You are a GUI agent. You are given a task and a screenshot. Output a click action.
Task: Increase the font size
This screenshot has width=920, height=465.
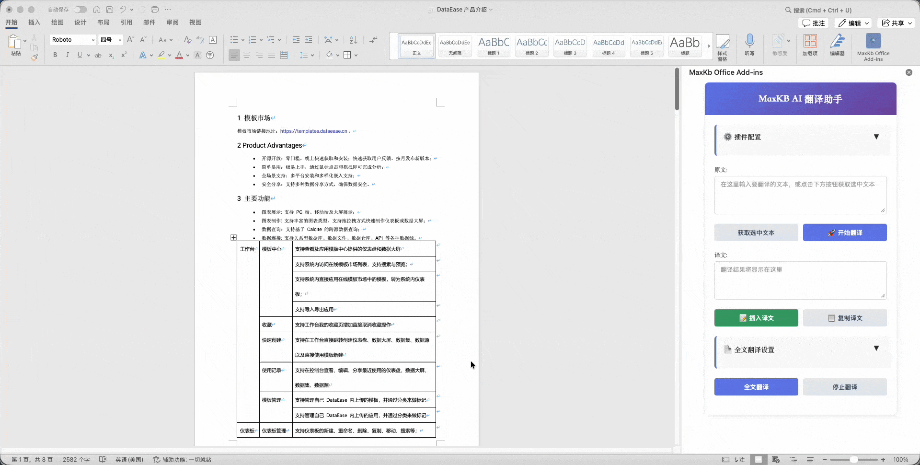pos(130,40)
